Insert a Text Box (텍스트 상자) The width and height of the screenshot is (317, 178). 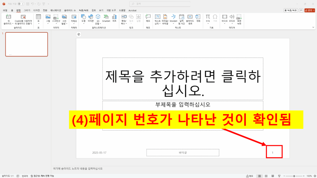pyautogui.click(x=158, y=19)
